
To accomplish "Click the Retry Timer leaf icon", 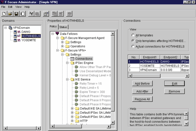I will coord(77,83).
